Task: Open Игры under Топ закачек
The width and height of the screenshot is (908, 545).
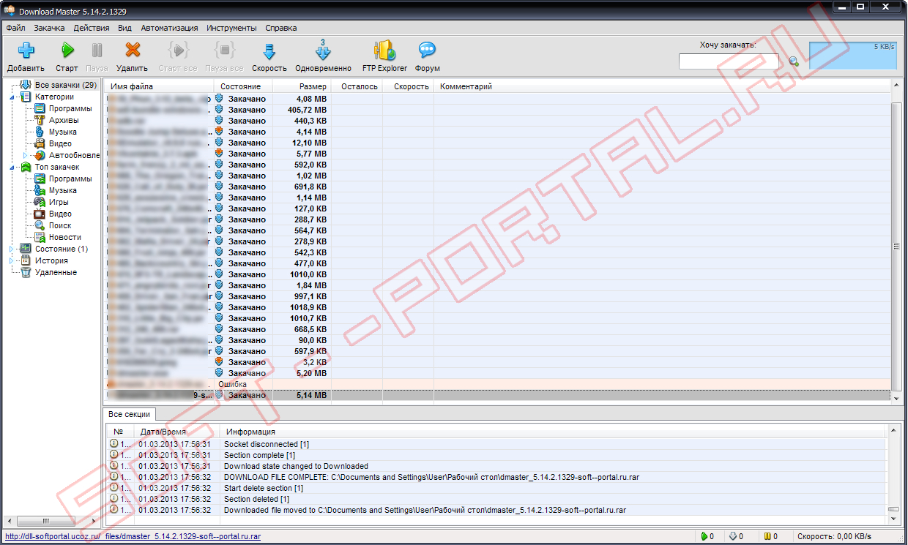Action: 59,202
